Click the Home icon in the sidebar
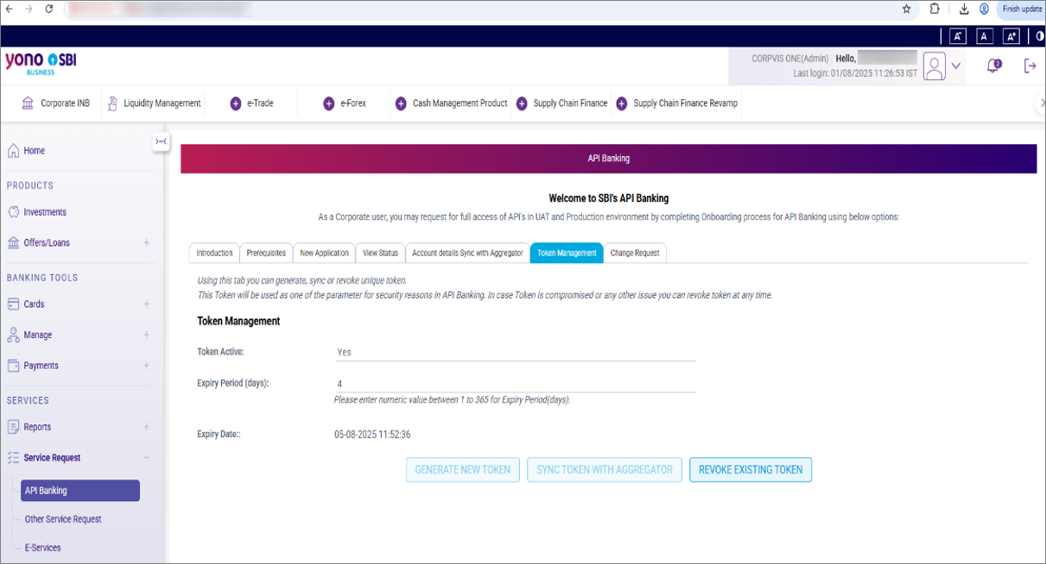1046x564 pixels. [x=13, y=151]
